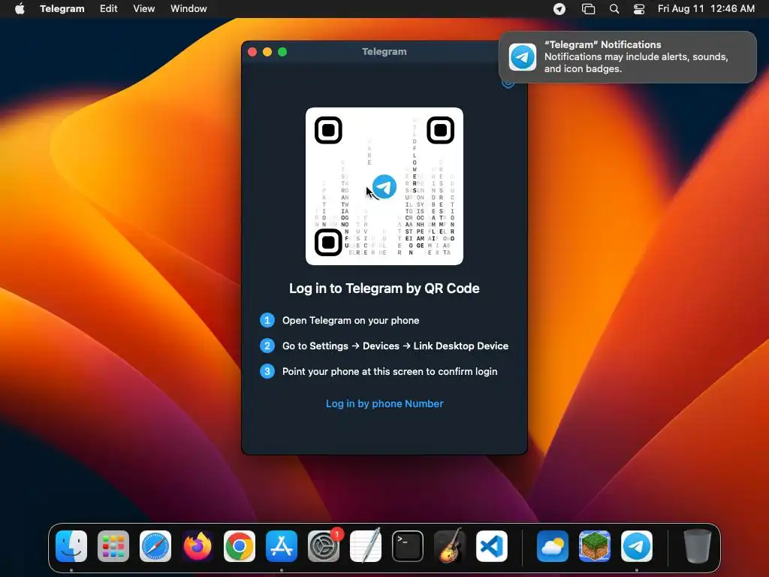Click the "Log in to Telegram by QR Code" heading
Screen dimensions: 769x577
pos(384,288)
